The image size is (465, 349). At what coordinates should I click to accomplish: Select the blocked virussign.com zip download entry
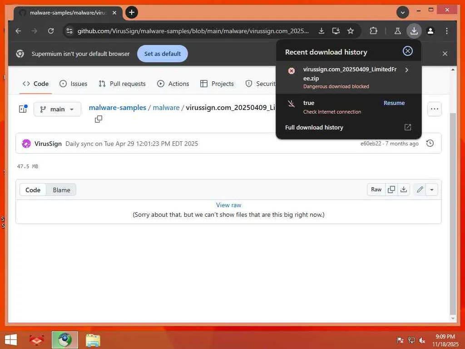[x=348, y=77]
